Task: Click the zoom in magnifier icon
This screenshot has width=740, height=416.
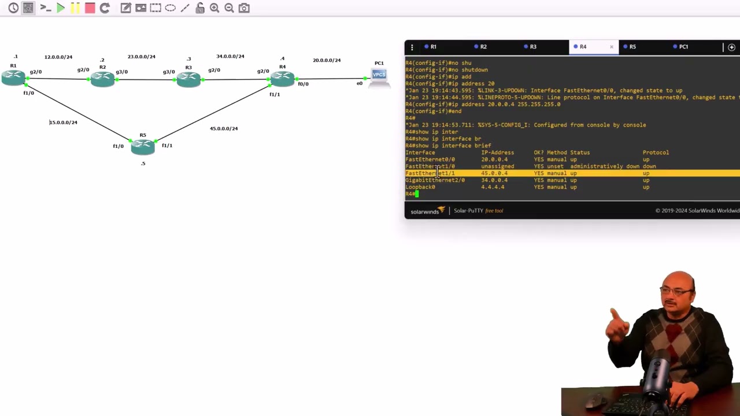Action: point(214,8)
